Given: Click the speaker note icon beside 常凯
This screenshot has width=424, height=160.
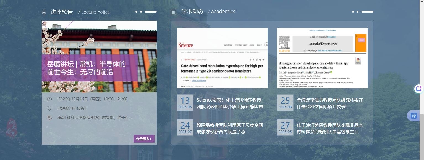Looking at the screenshot, I should pos(49,118).
